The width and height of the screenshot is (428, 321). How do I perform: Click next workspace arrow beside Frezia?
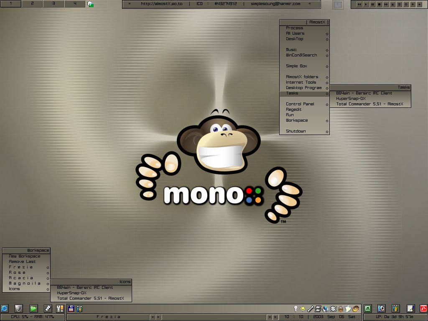pos(158,317)
